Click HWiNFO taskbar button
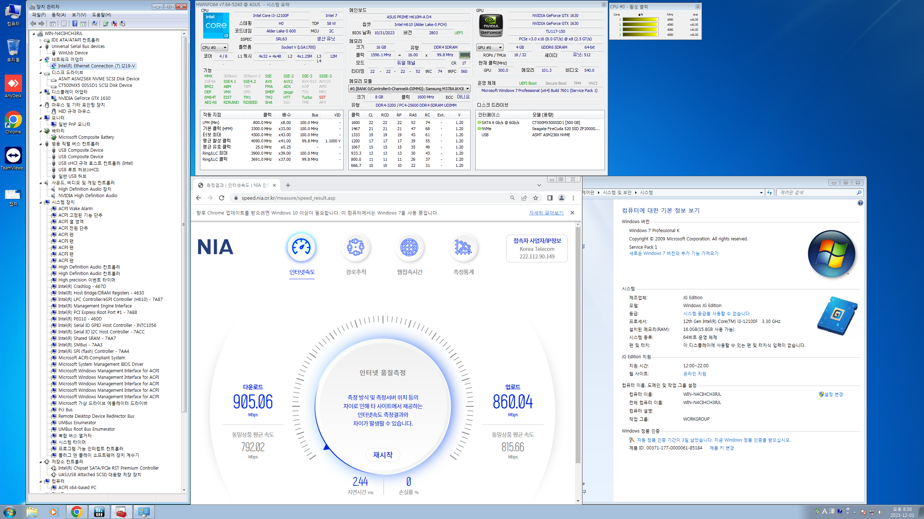 tap(99, 512)
